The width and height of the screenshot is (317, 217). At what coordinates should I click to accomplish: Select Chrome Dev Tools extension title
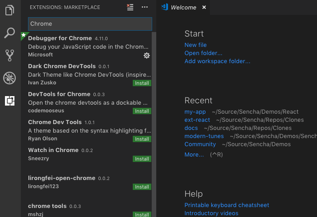point(55,122)
